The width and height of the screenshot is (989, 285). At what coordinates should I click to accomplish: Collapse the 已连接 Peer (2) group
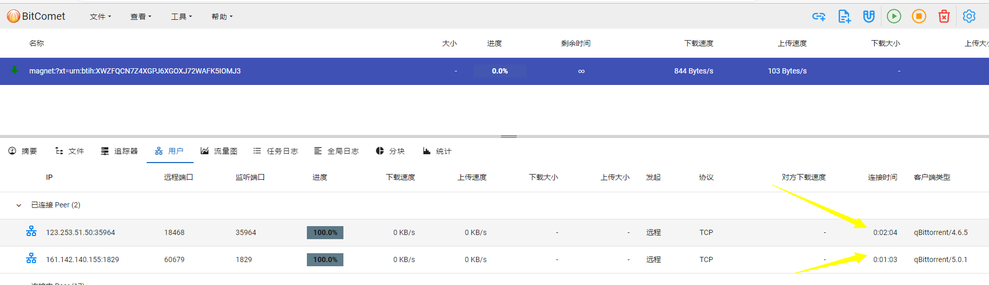click(19, 205)
